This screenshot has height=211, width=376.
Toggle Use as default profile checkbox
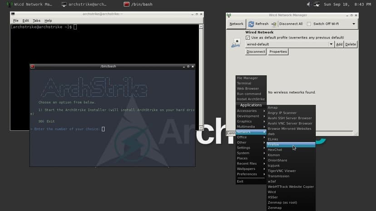pyautogui.click(x=247, y=38)
